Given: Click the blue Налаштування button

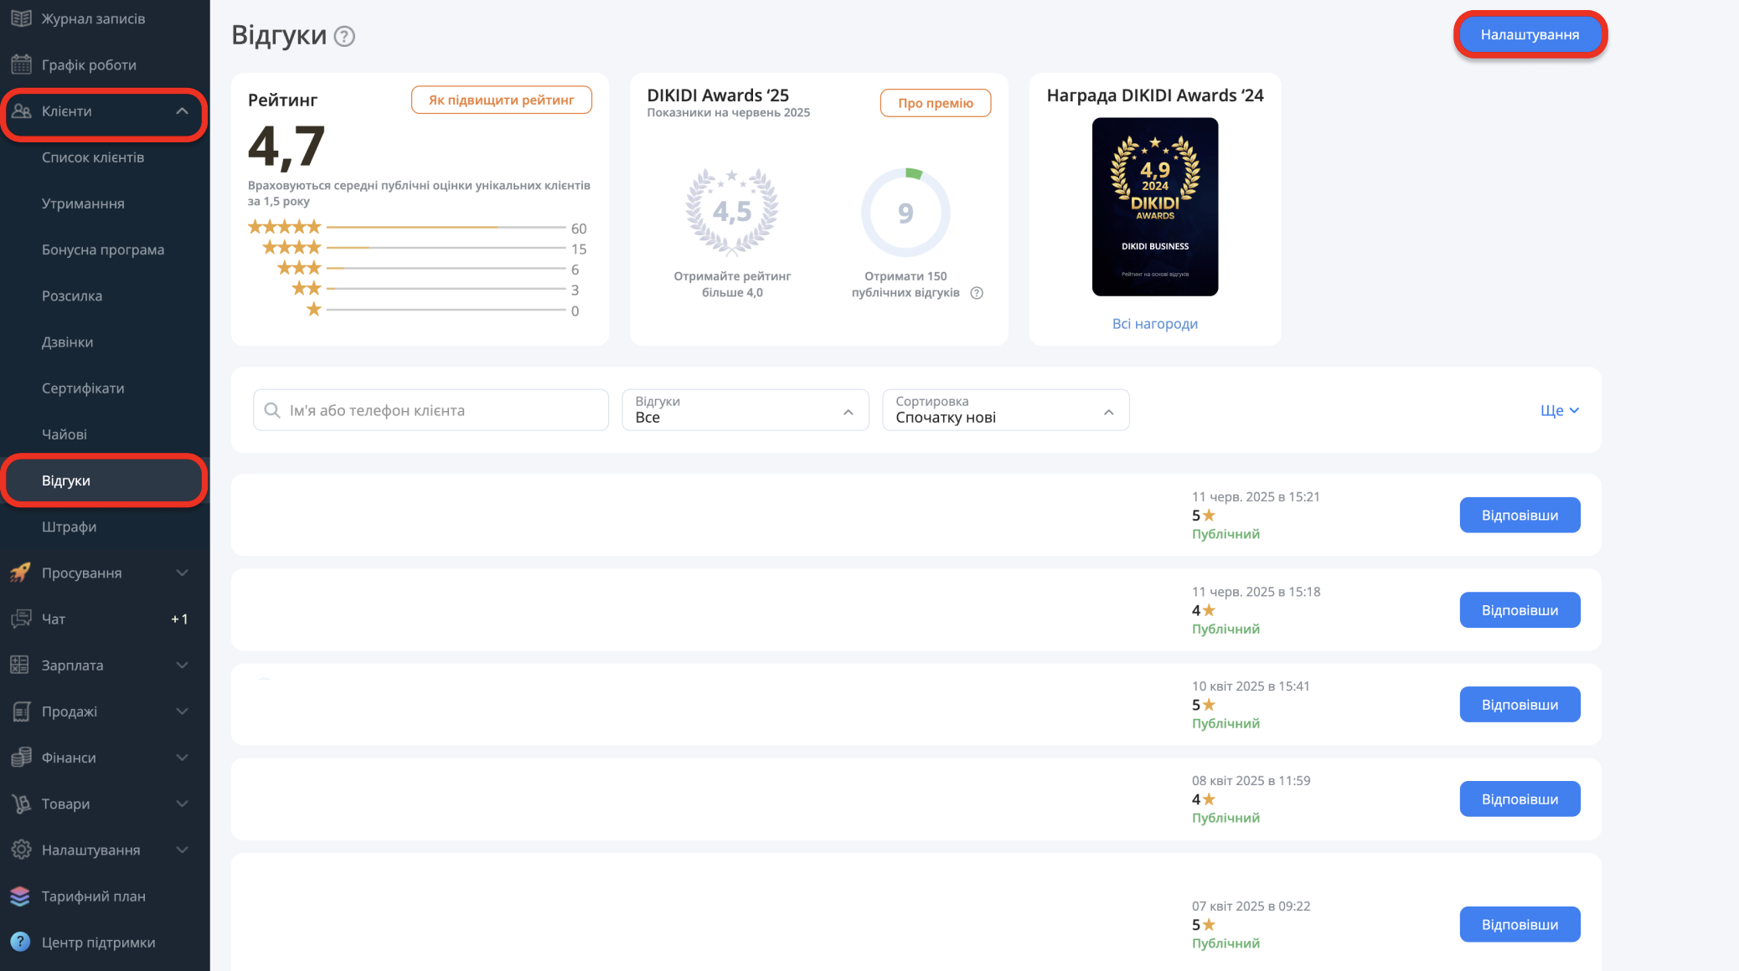Looking at the screenshot, I should coord(1530,34).
